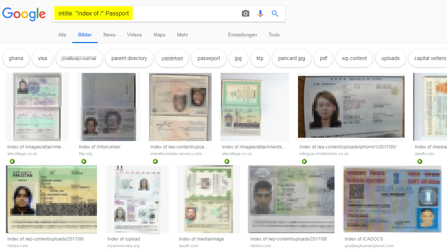
Task: Expand the Mehr menu
Action: click(x=183, y=35)
